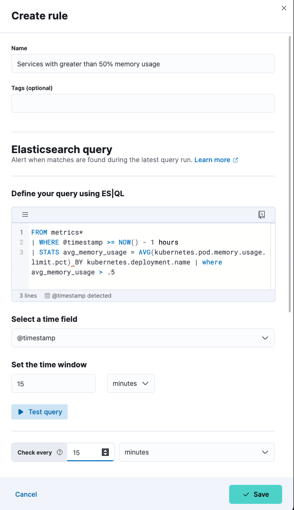Click the Learn more link
The image size is (294, 510).
212,160
